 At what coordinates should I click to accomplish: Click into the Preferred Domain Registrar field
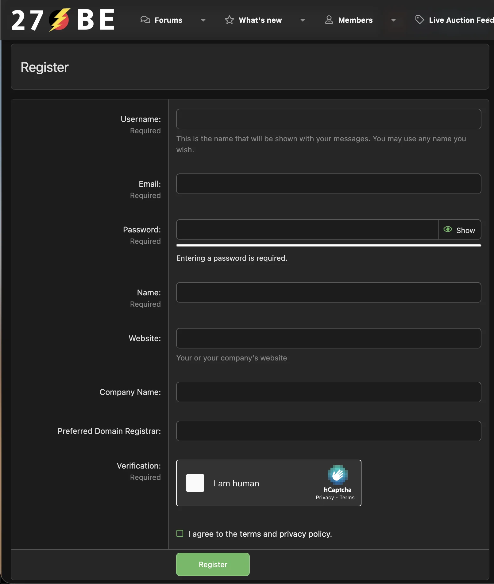(328, 431)
